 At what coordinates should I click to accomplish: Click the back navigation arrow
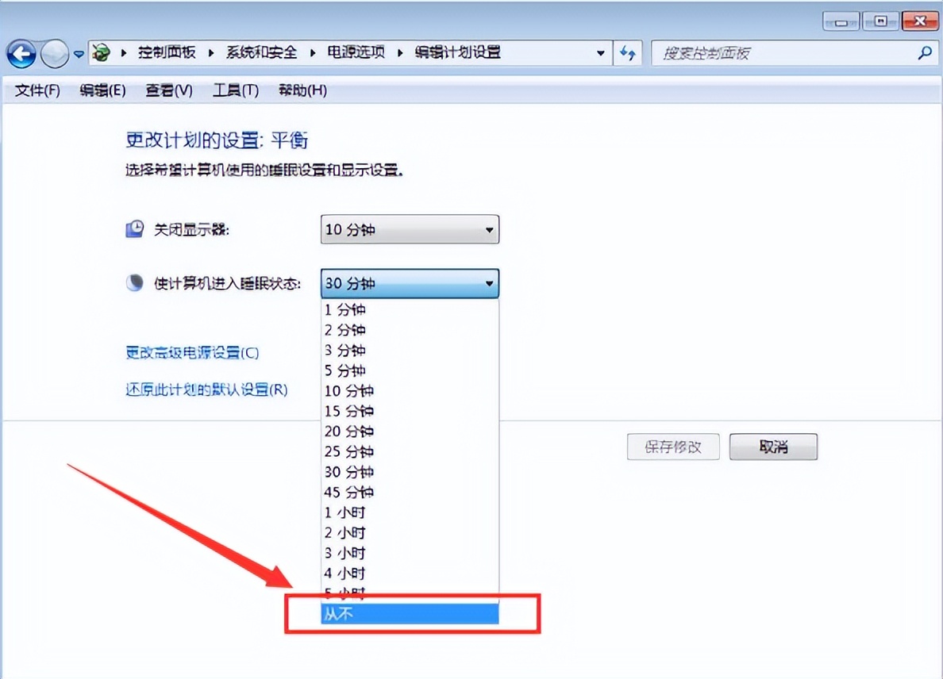[x=21, y=53]
